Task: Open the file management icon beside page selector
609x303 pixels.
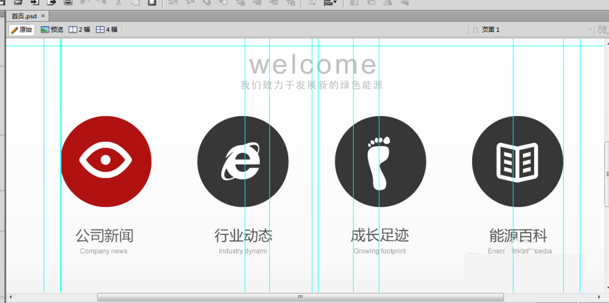Action: tap(602, 30)
